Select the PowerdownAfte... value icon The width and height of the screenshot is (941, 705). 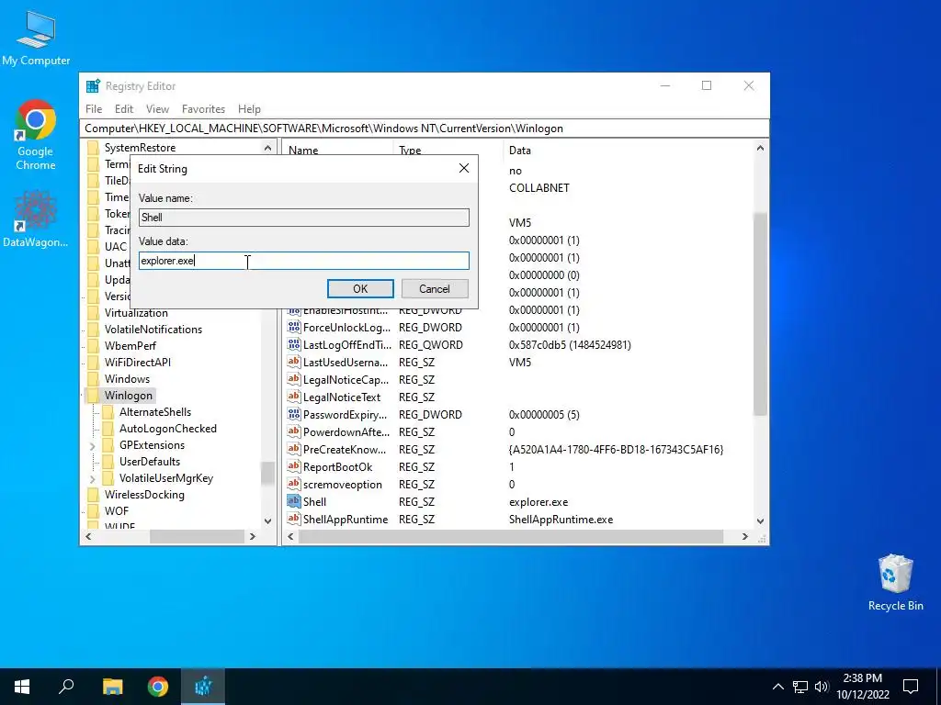click(x=293, y=431)
